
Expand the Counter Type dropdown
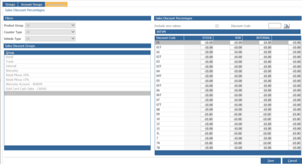tap(50, 32)
